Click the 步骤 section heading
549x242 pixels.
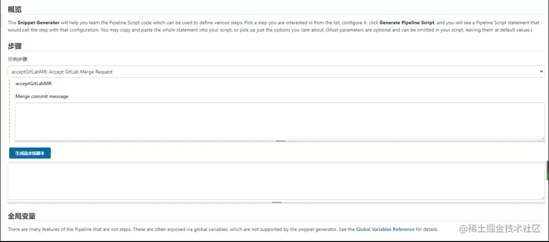pos(15,46)
